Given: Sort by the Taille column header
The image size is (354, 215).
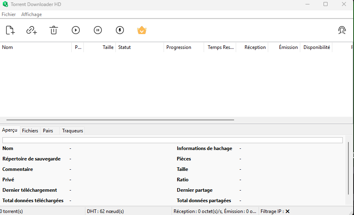Looking at the screenshot, I should click(99, 47).
